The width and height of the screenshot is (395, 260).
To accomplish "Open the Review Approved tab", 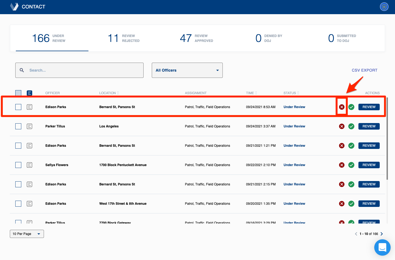I will (196, 38).
